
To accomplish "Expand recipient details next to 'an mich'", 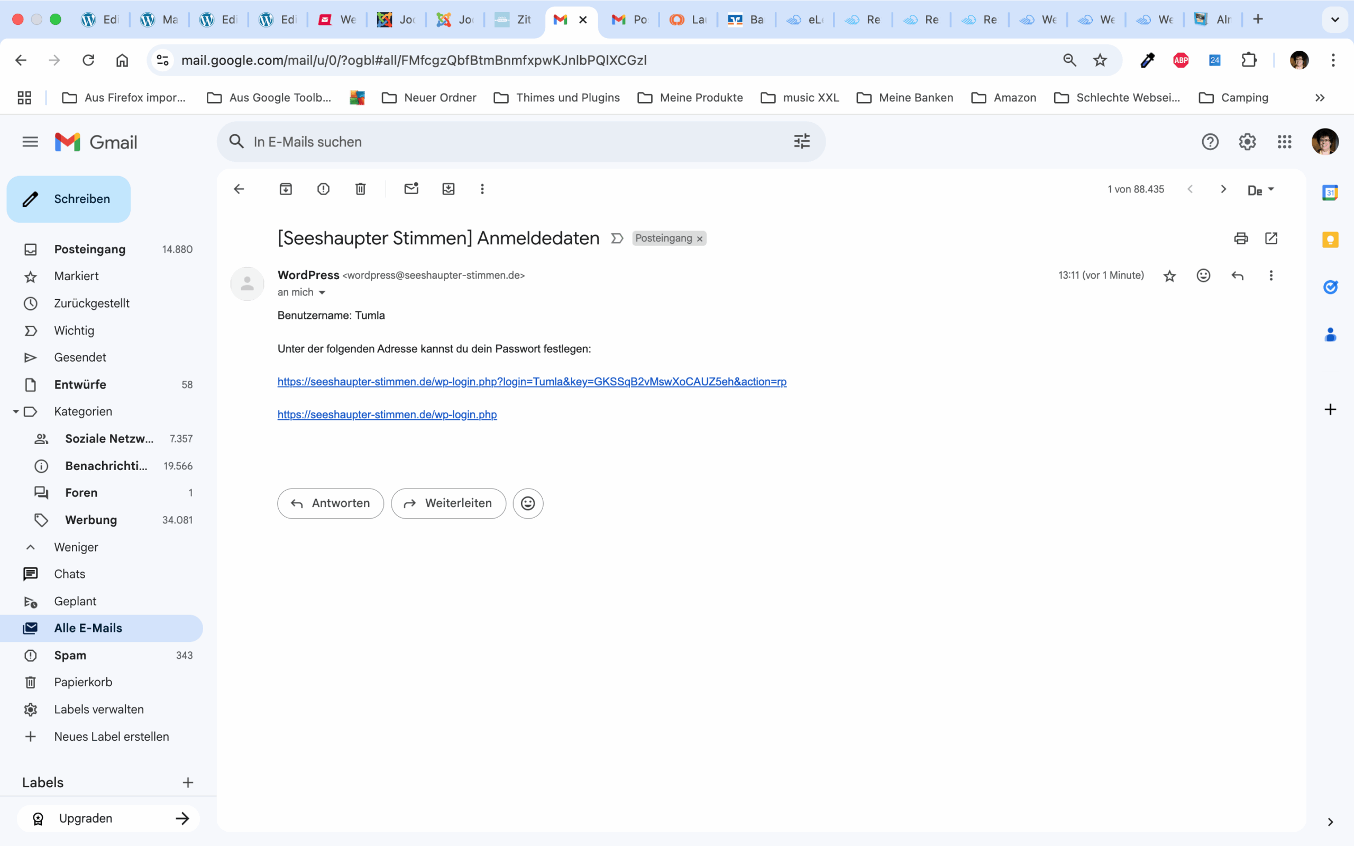I will pos(322,292).
